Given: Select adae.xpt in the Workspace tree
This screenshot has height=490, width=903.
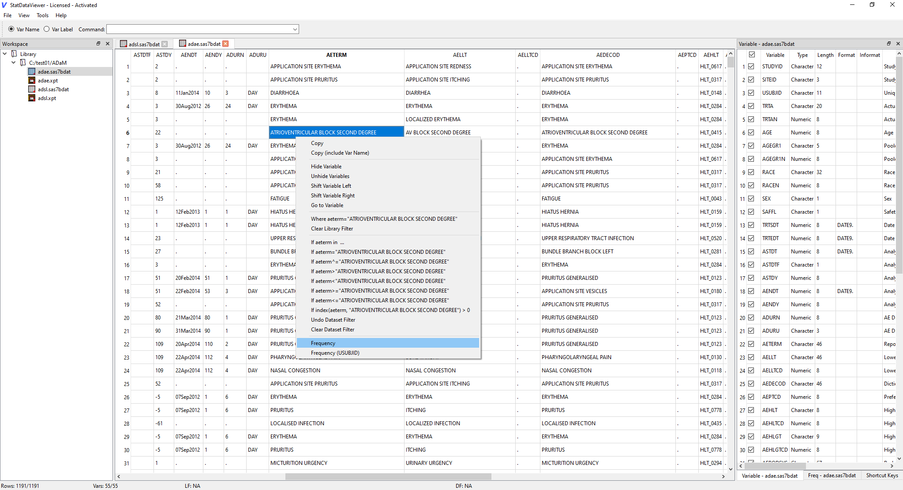Looking at the screenshot, I should pyautogui.click(x=48, y=81).
